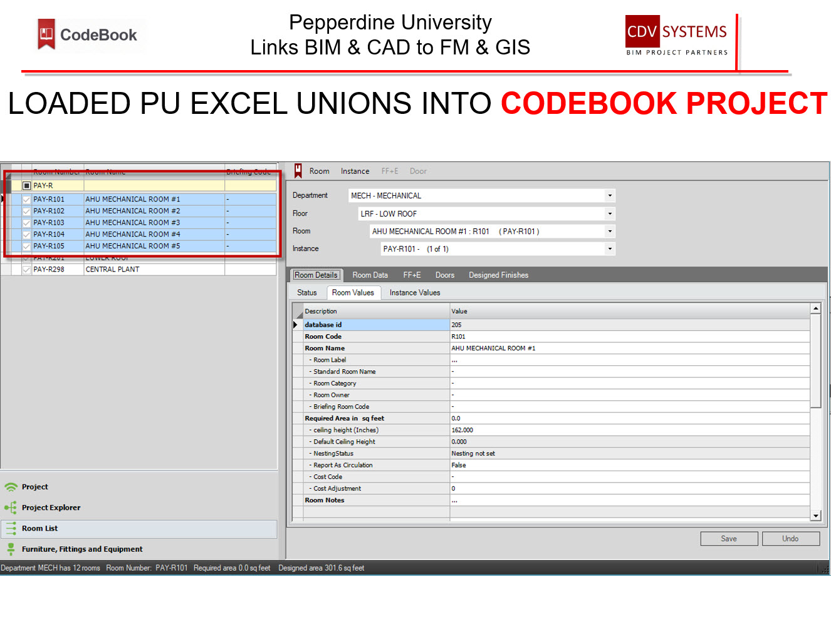831x622 pixels.
Task: Switch to the Room Details tab
Action: 316,275
